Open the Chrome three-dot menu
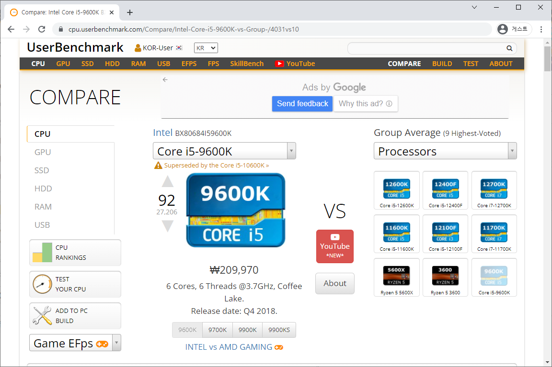This screenshot has height=367, width=552. (x=541, y=29)
